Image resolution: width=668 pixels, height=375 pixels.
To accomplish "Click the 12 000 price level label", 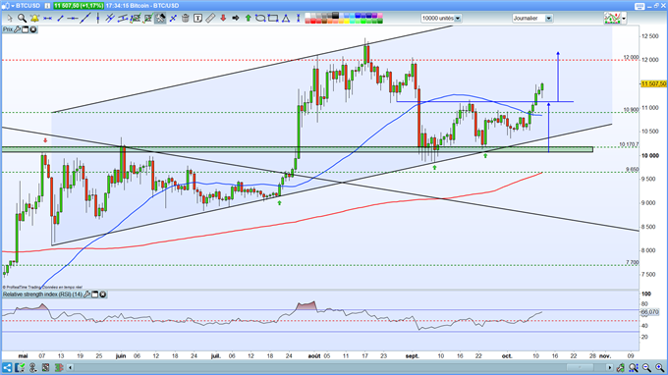I will point(631,57).
